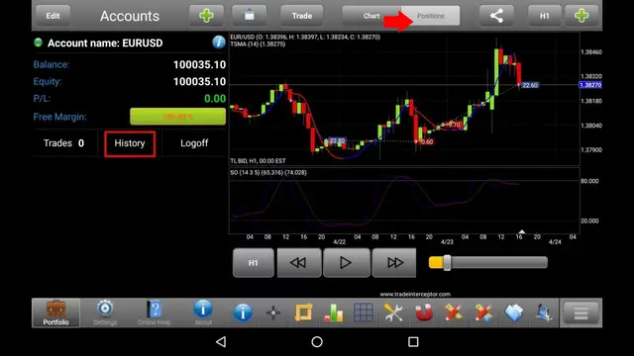This screenshot has width=634, height=356.
Task: Click the blue info icon in bottom toolbar
Action: click(243, 312)
